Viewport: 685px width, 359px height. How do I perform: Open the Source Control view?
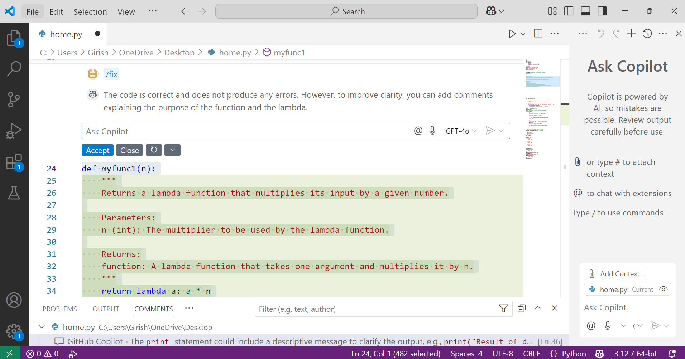14,100
